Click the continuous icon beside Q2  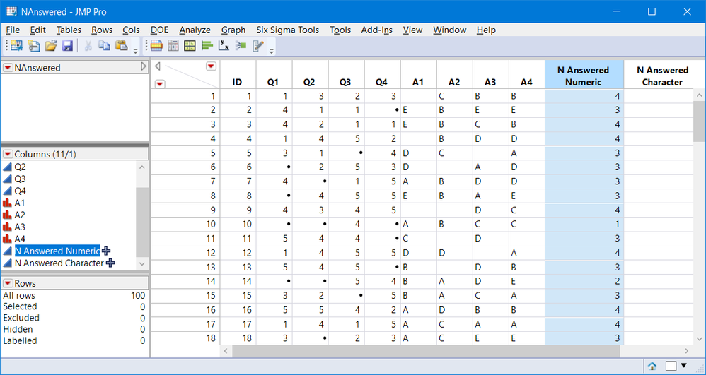[x=7, y=167]
